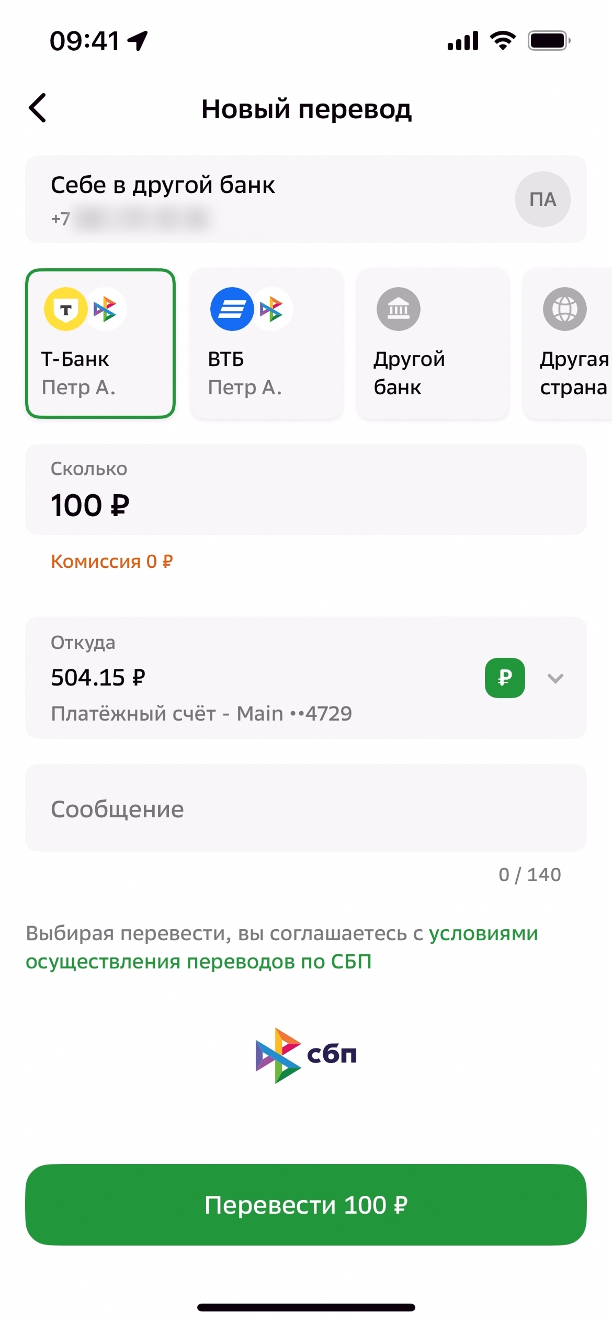Tap the СБП logo at bottom
The width and height of the screenshot is (612, 1324).
point(306,1055)
